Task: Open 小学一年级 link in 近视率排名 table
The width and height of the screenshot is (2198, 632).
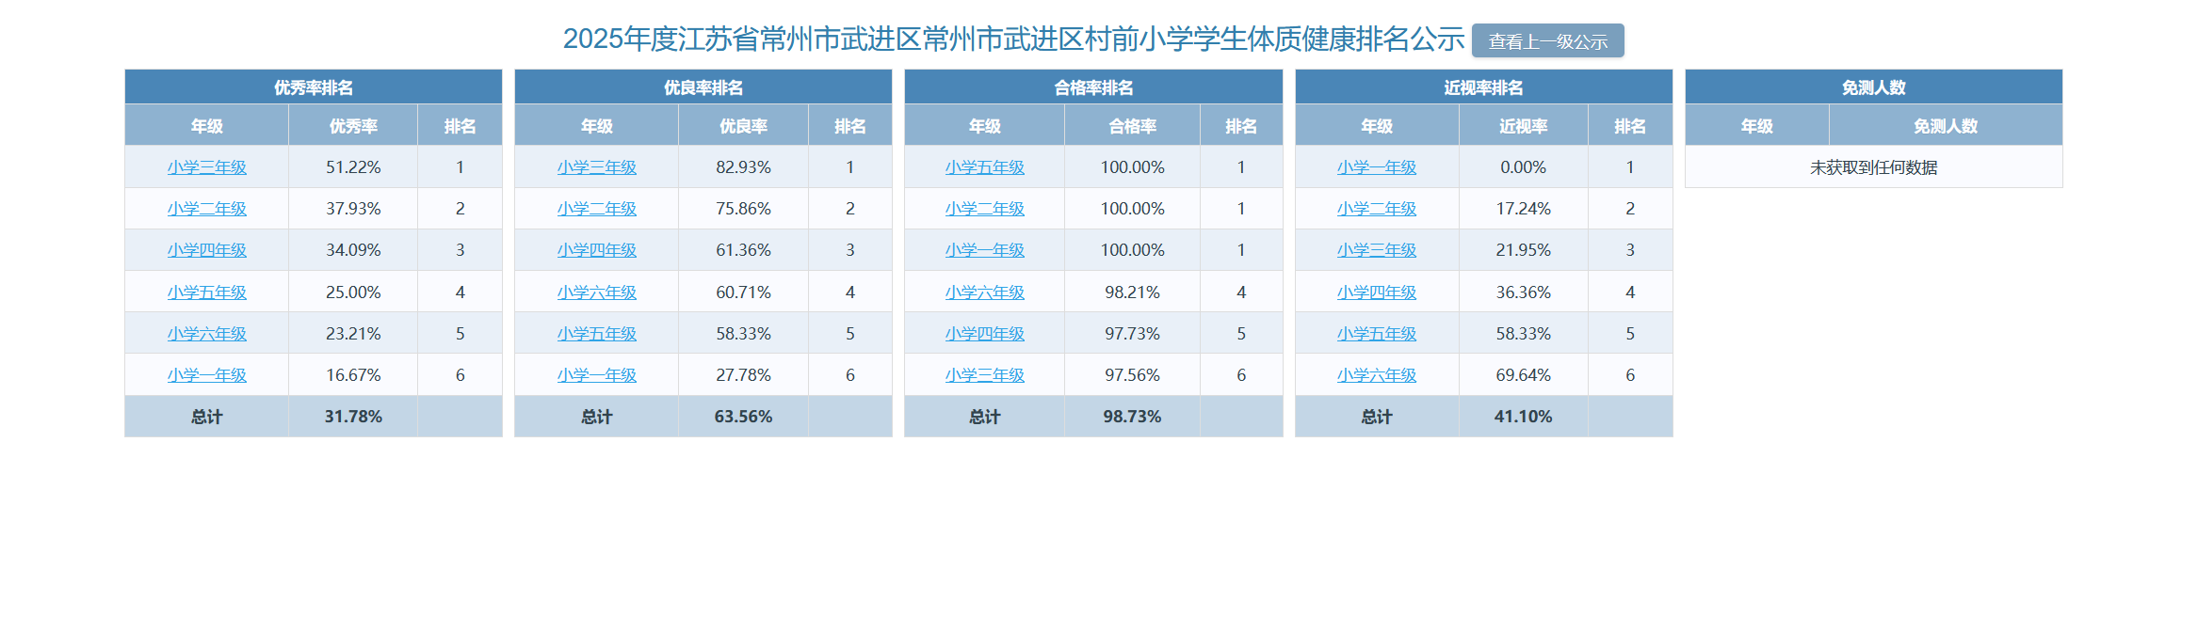Action: 1377,167
